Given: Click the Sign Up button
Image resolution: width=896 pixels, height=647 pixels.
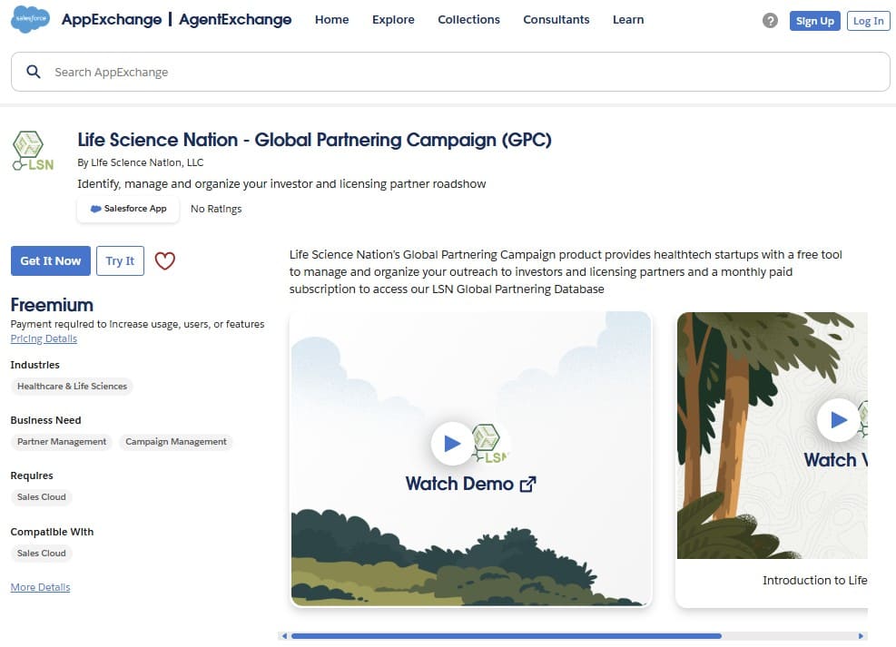Looking at the screenshot, I should [815, 21].
